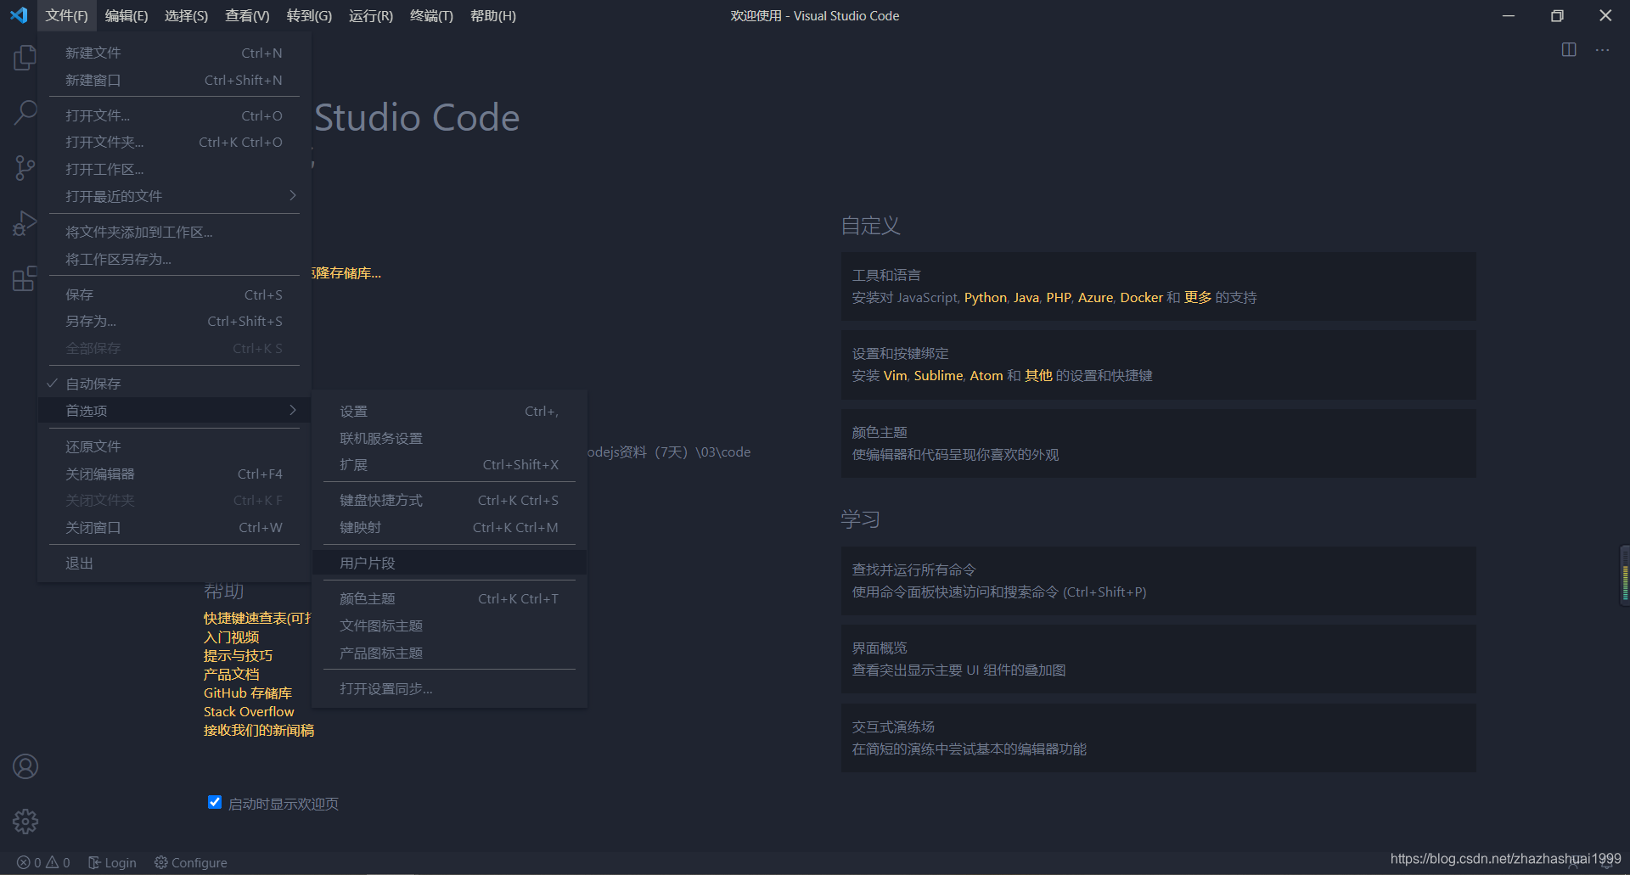The height and width of the screenshot is (875, 1630).
Task: Open the Explorer view in activity bar
Action: 25,58
